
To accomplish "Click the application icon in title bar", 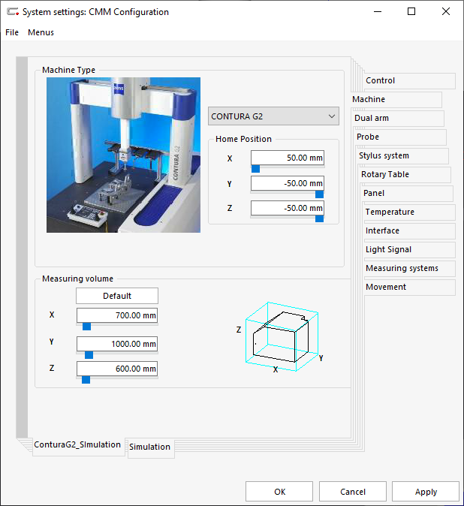I will pos(13,12).
